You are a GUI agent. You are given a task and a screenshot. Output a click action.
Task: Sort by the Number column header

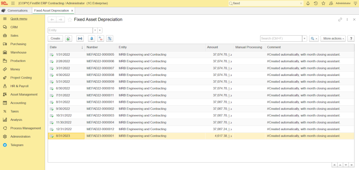click(101, 47)
